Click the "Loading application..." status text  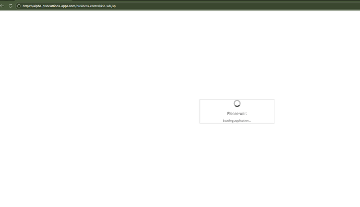(x=237, y=121)
